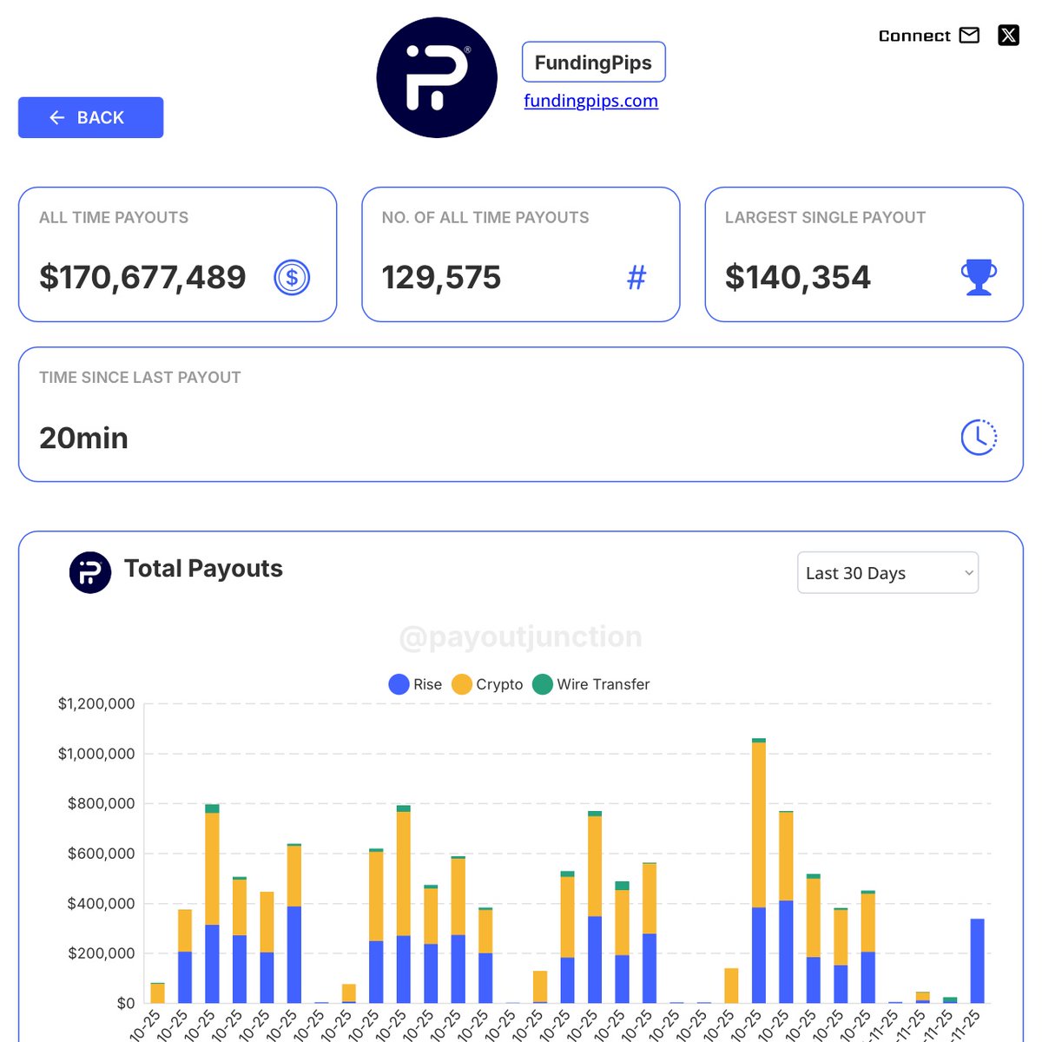
Task: Click the large FundingPips logo
Action: coord(437,77)
